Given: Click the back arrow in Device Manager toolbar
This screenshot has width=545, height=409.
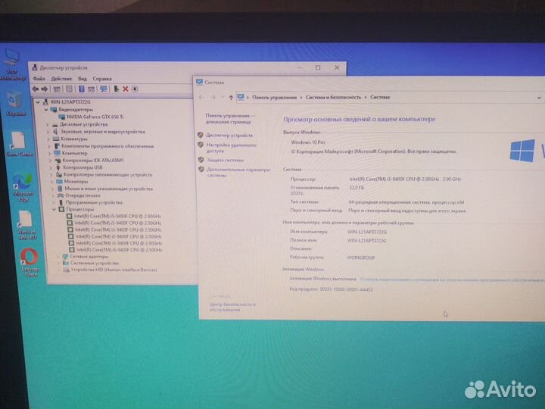Looking at the screenshot, I should click(36, 89).
